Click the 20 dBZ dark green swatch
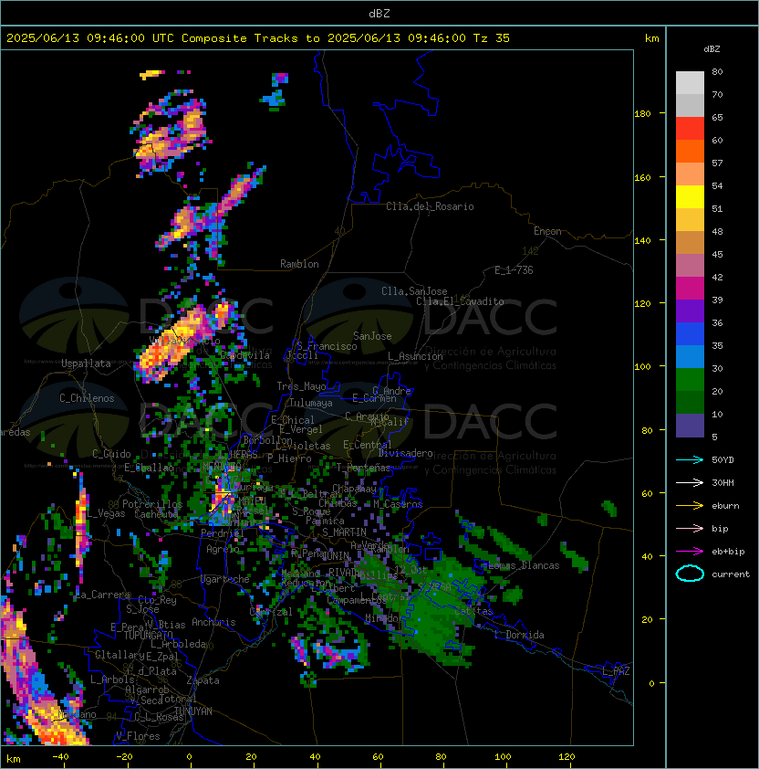Screen dimensions: 759x769 coord(690,402)
